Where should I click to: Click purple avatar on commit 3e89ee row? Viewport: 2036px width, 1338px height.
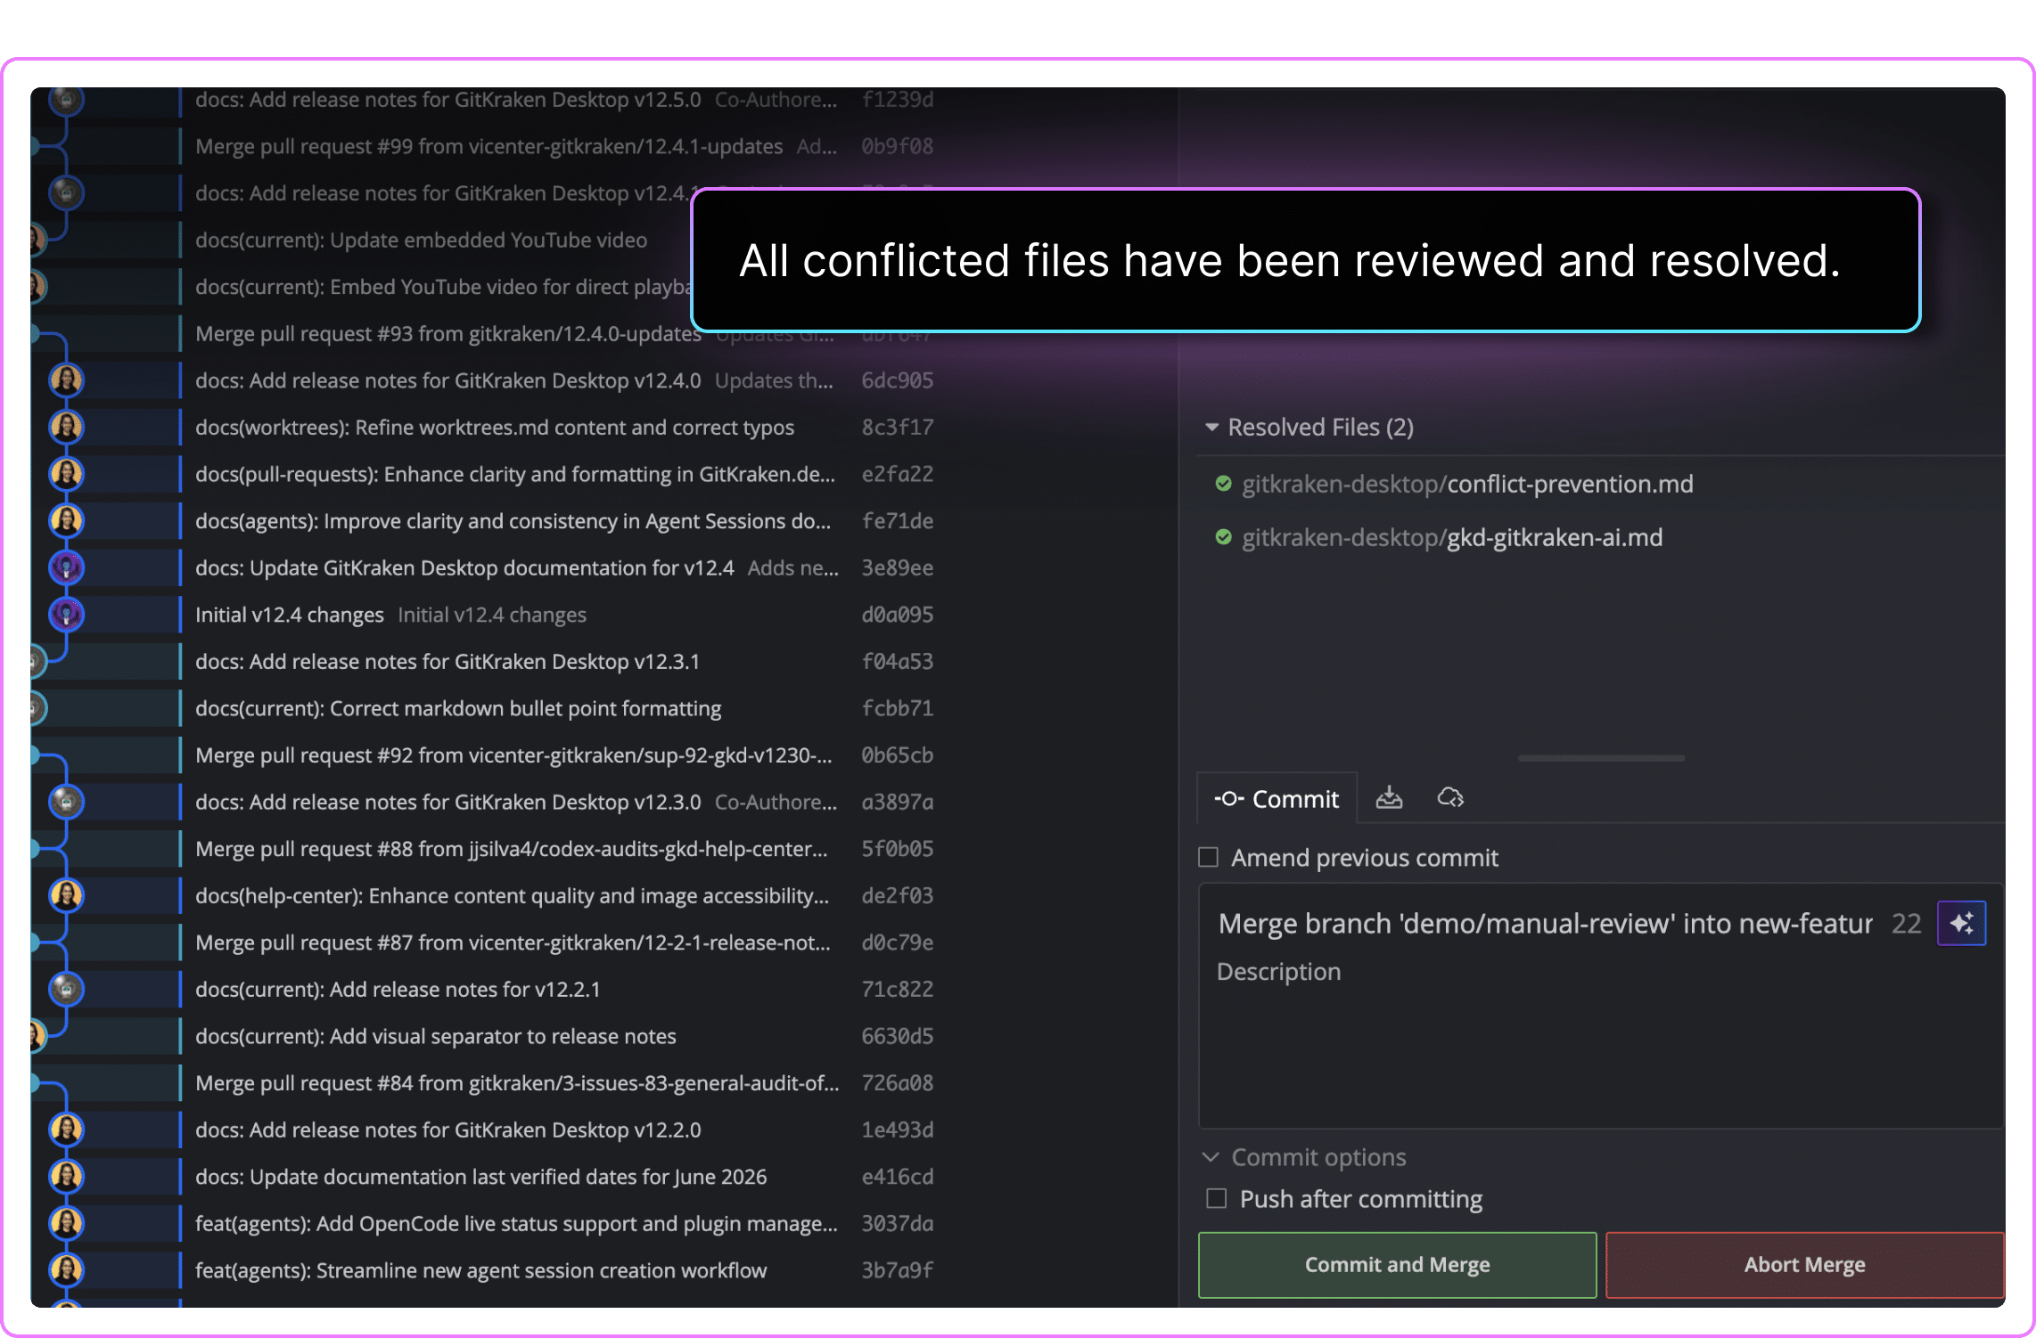click(66, 567)
